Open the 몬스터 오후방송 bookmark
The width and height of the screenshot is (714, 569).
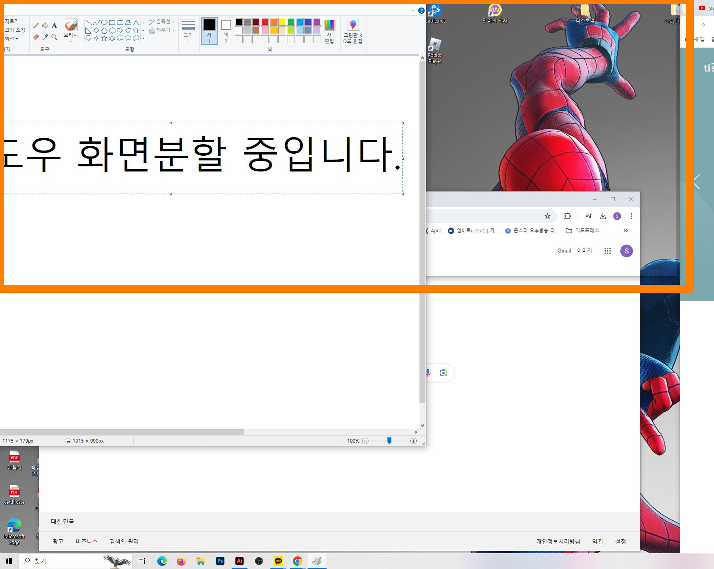532,231
